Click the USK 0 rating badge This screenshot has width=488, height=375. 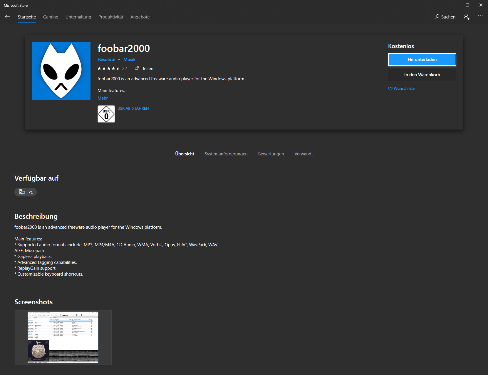[x=106, y=114]
